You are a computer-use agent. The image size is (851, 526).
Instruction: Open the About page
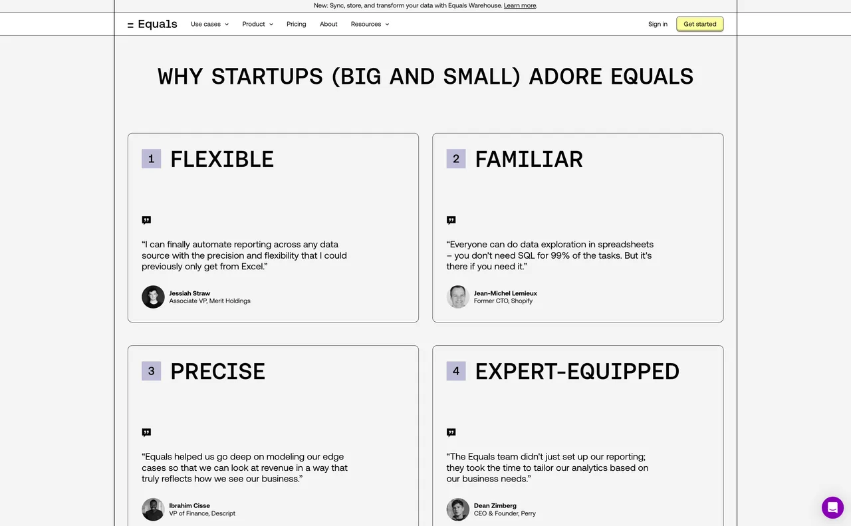(328, 25)
